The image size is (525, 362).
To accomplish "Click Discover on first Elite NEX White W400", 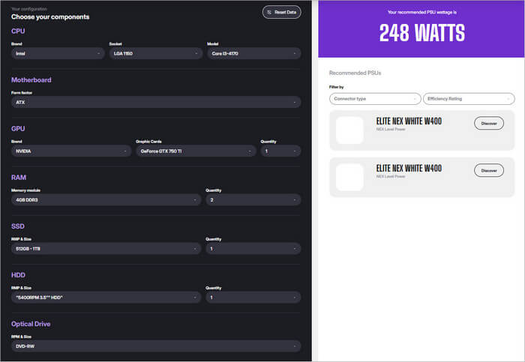I will (489, 123).
